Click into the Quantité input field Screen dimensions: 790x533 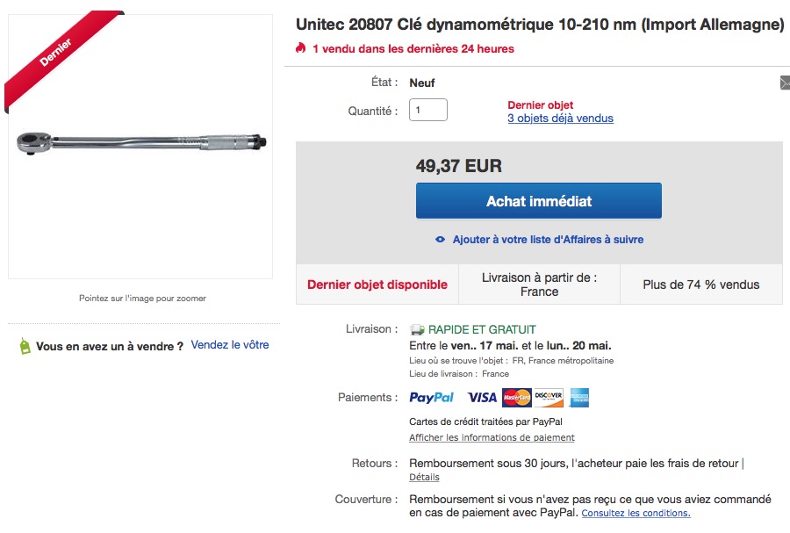(x=428, y=111)
